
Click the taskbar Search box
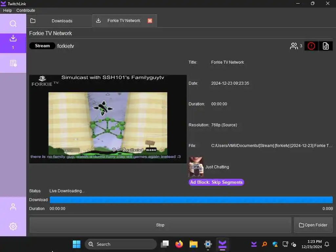(x=121, y=244)
